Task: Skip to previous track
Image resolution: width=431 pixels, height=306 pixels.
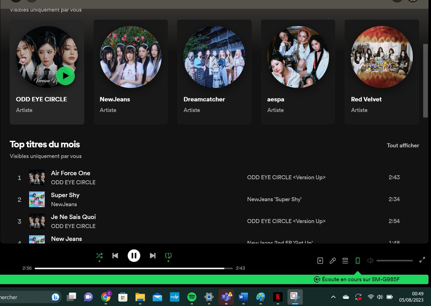Action: [x=115, y=256]
